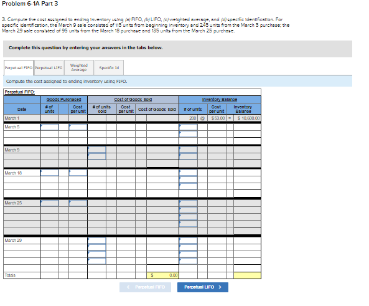The width and height of the screenshot is (369, 306).
Task: Click the Date column header
Action: pyautogui.click(x=22, y=110)
